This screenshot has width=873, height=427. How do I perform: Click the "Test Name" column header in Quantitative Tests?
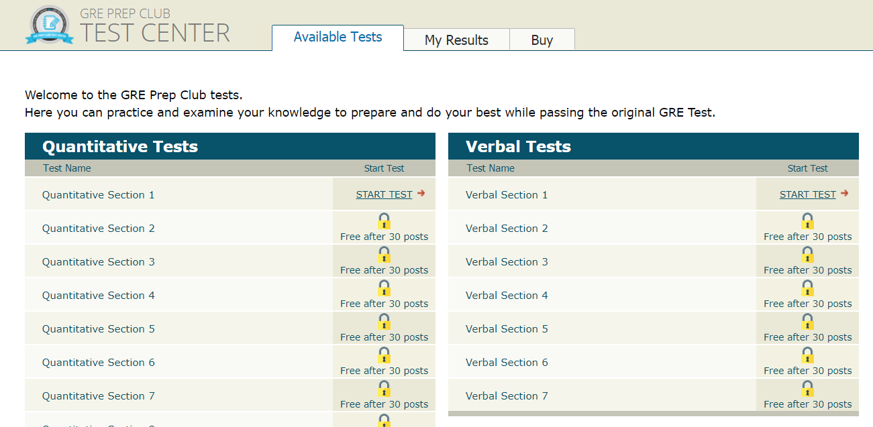click(67, 168)
